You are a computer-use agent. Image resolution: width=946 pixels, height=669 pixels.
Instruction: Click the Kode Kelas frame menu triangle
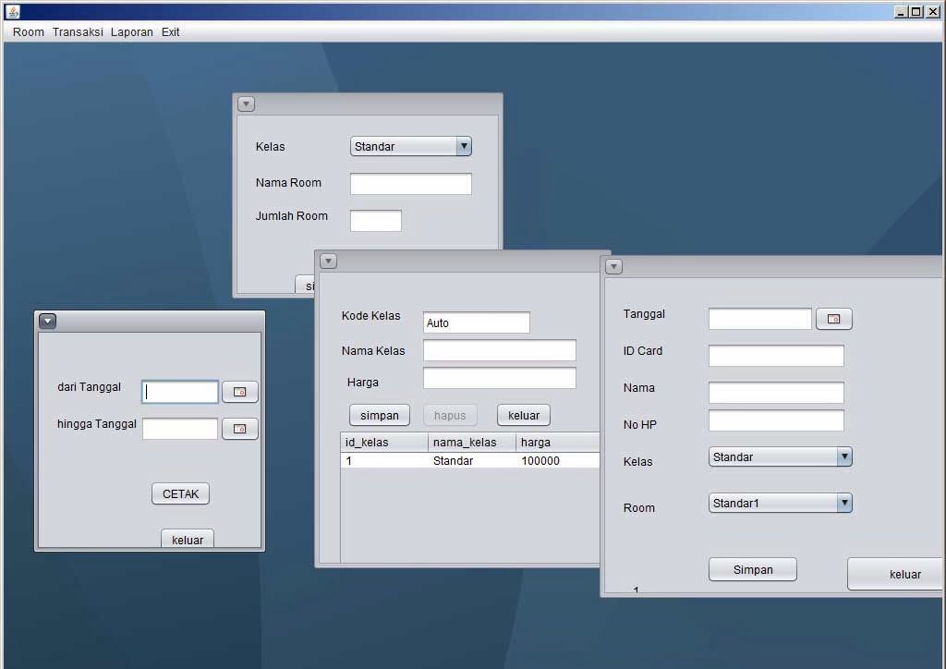[328, 261]
